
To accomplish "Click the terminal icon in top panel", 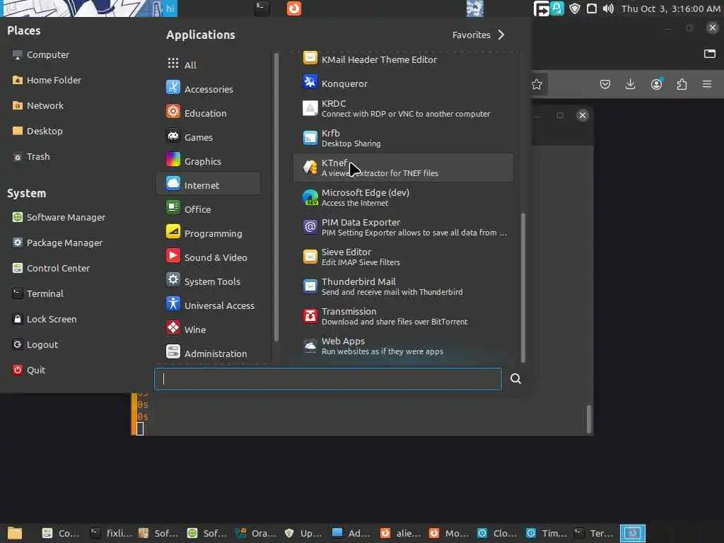I will 262,8.
